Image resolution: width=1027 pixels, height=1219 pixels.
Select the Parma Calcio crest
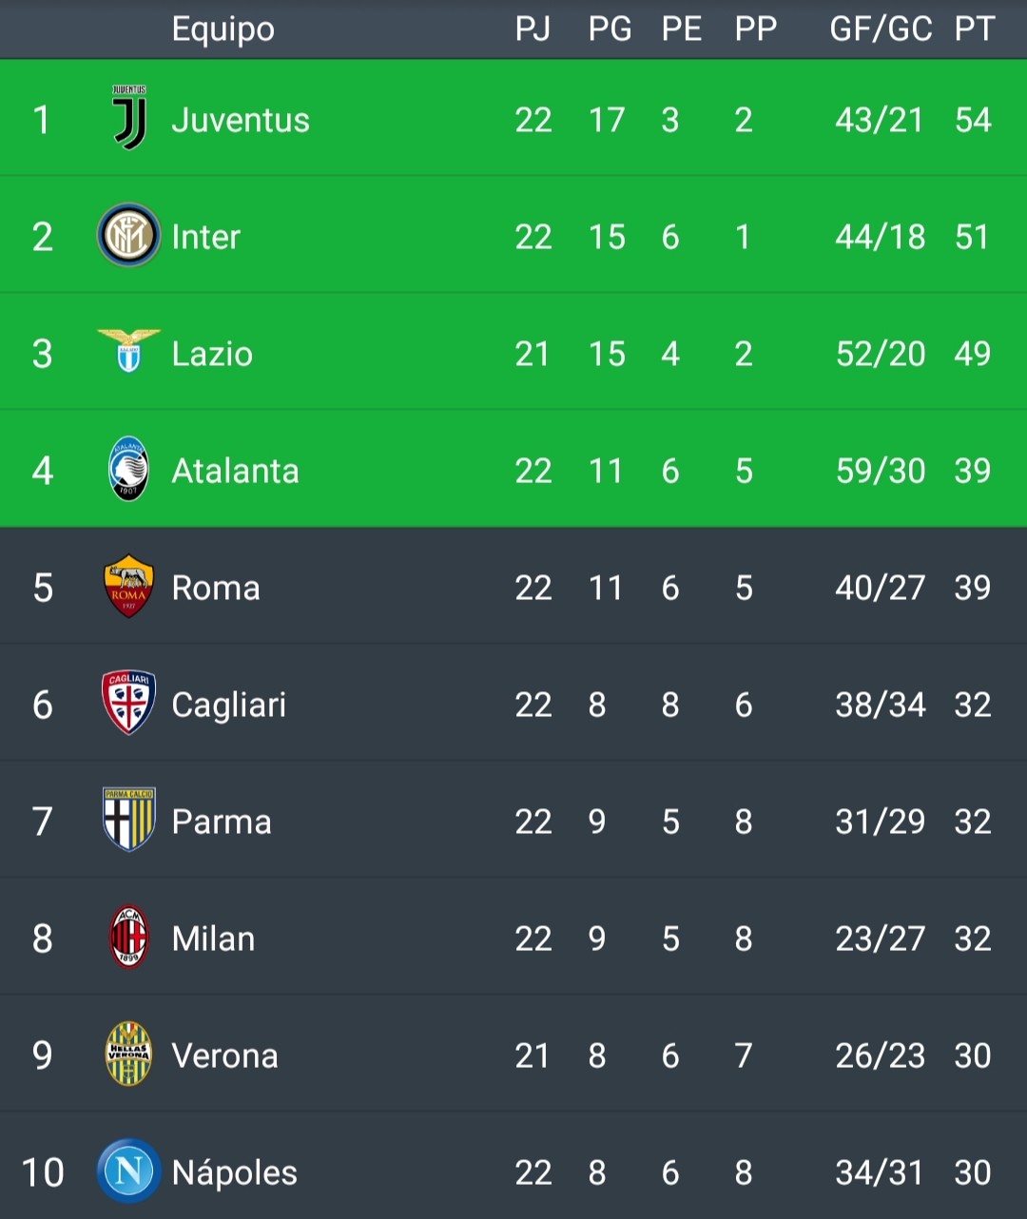click(x=128, y=820)
